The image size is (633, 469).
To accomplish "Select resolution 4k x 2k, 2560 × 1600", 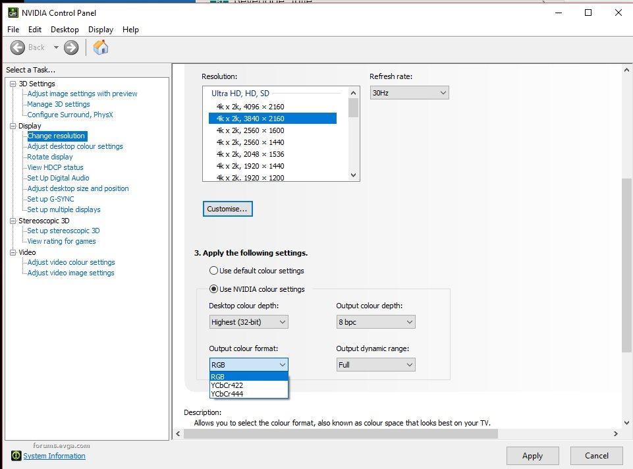I will (273, 130).
